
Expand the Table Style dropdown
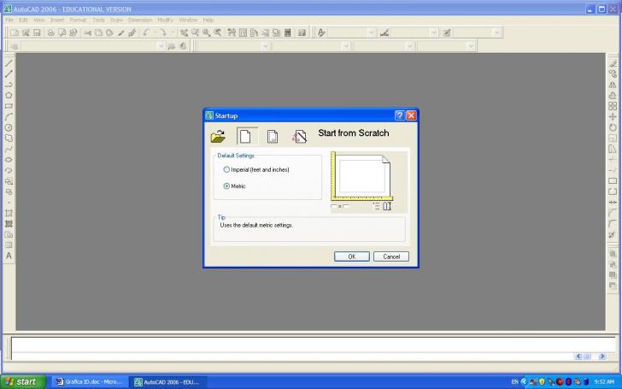[x=496, y=32]
